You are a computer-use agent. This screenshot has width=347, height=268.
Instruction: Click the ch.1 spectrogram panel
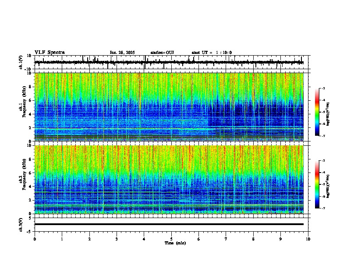169,107
